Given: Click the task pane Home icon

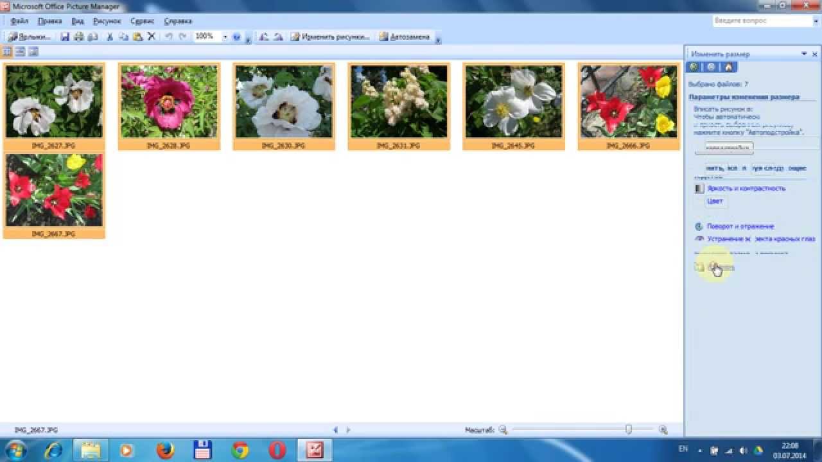Looking at the screenshot, I should [728, 67].
